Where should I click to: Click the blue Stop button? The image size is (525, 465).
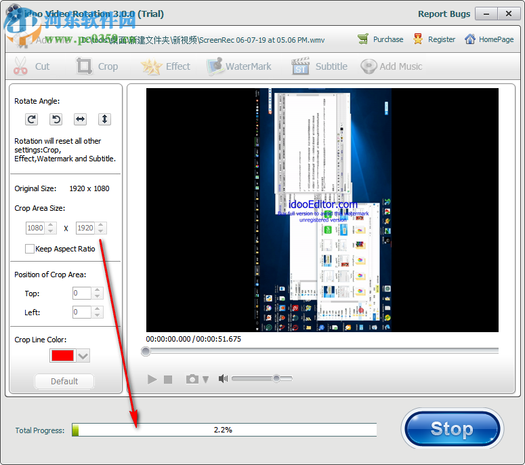coord(452,429)
